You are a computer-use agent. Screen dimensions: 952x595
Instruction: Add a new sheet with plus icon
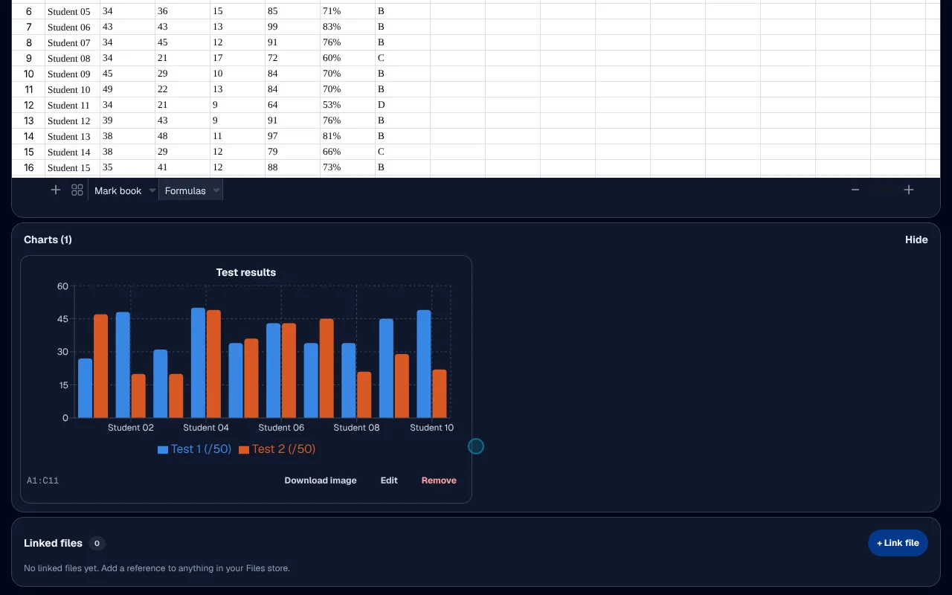[x=55, y=190]
